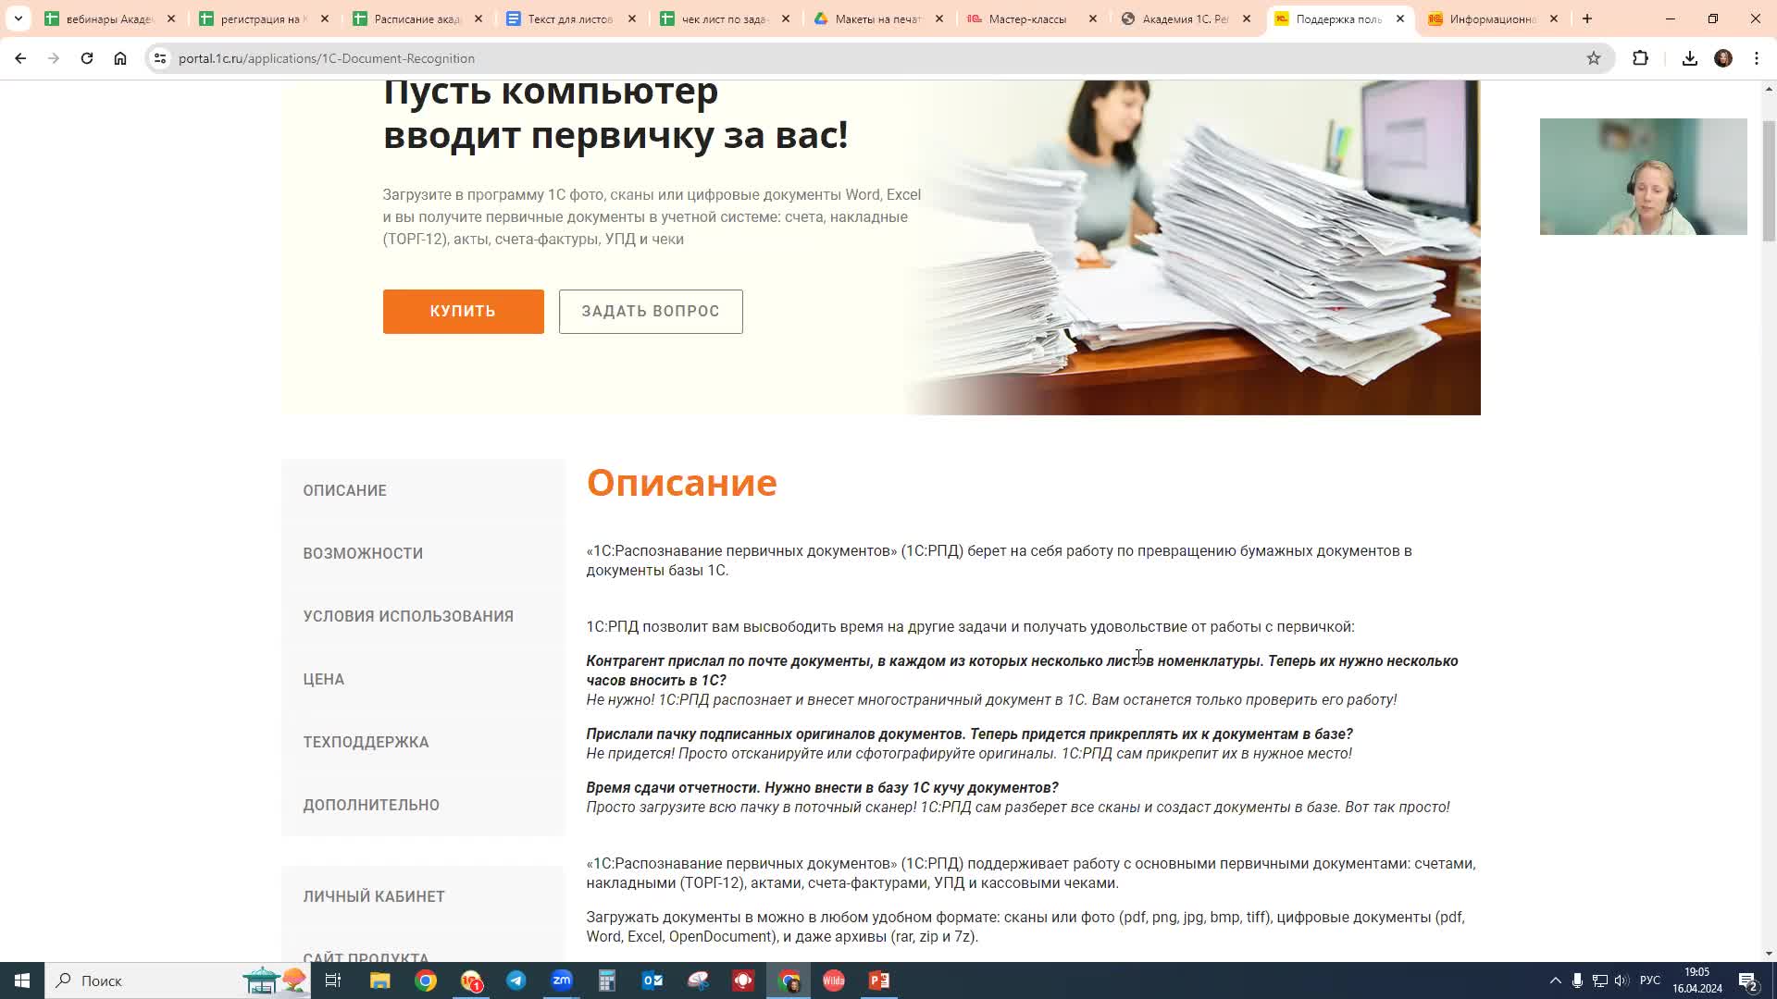Switch to the 'Информационна' browser tab
The width and height of the screenshot is (1777, 999).
point(1492,18)
